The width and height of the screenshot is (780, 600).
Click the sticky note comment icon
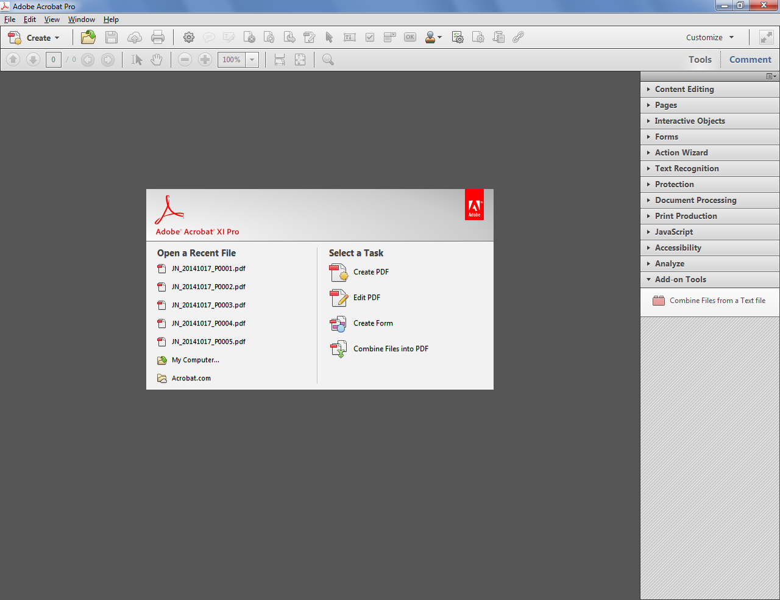[x=209, y=37]
